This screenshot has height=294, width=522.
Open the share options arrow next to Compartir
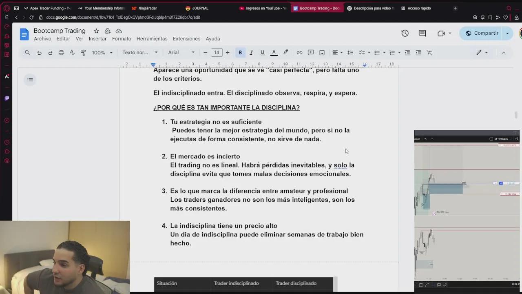(507, 33)
